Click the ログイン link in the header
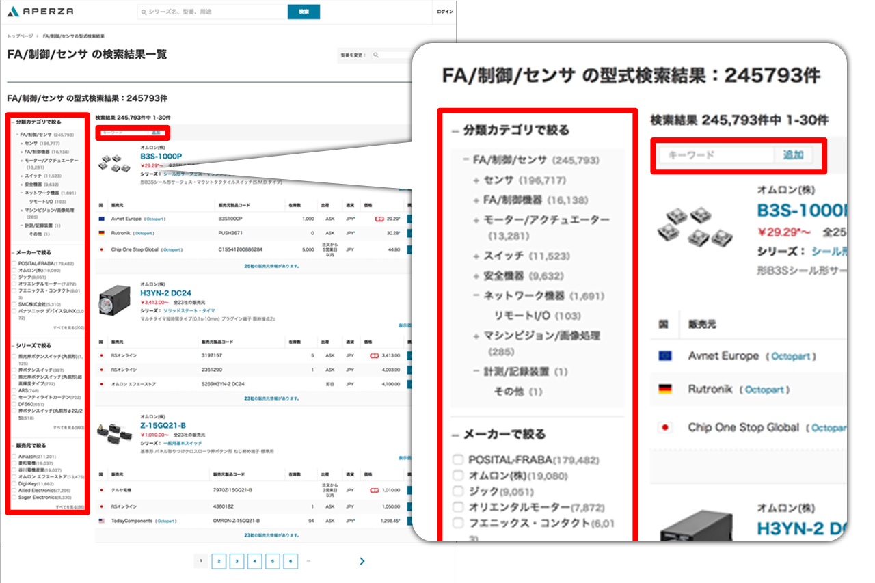 coord(444,12)
